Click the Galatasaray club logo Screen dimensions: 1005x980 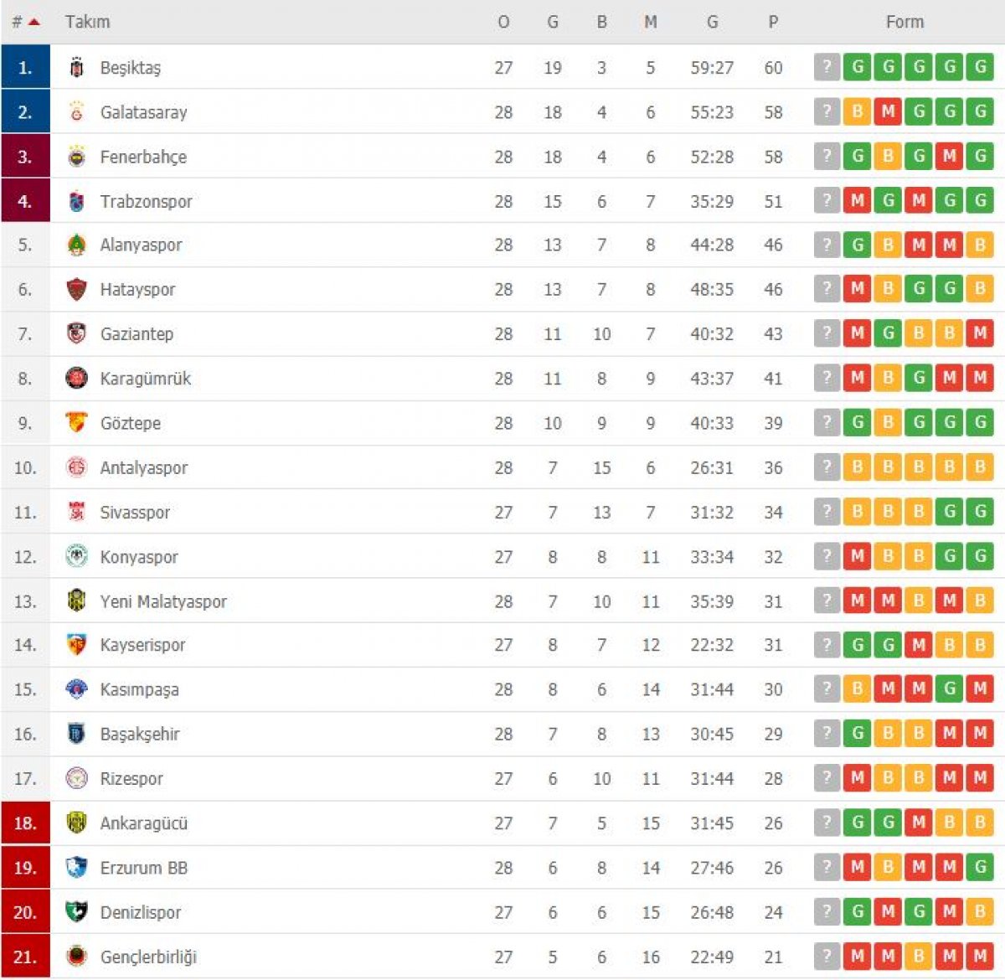click(x=76, y=112)
